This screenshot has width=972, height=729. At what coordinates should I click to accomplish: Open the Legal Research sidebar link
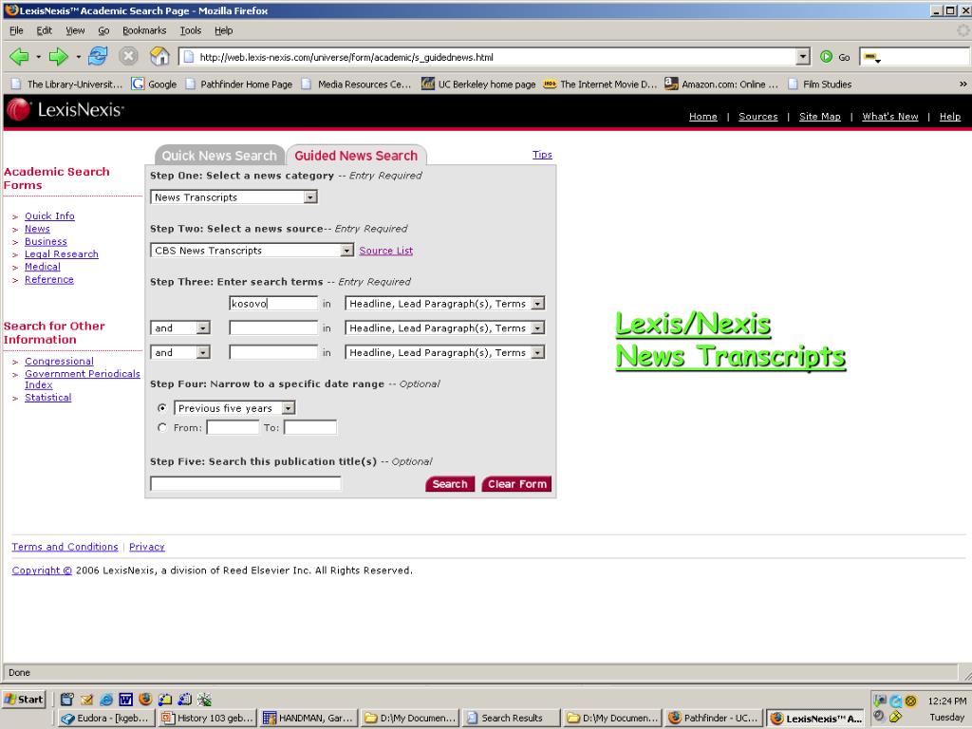tap(62, 254)
